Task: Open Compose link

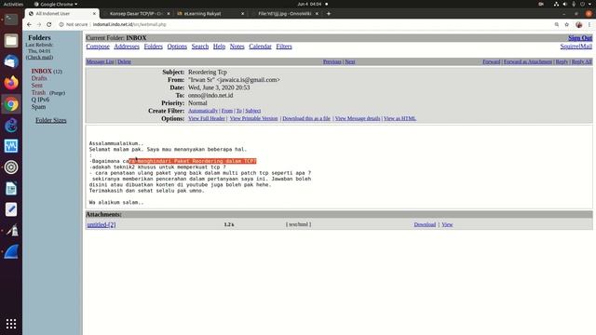Action: [98, 47]
